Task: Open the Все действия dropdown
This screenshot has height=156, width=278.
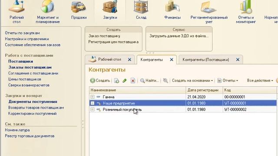Action: 260,81
